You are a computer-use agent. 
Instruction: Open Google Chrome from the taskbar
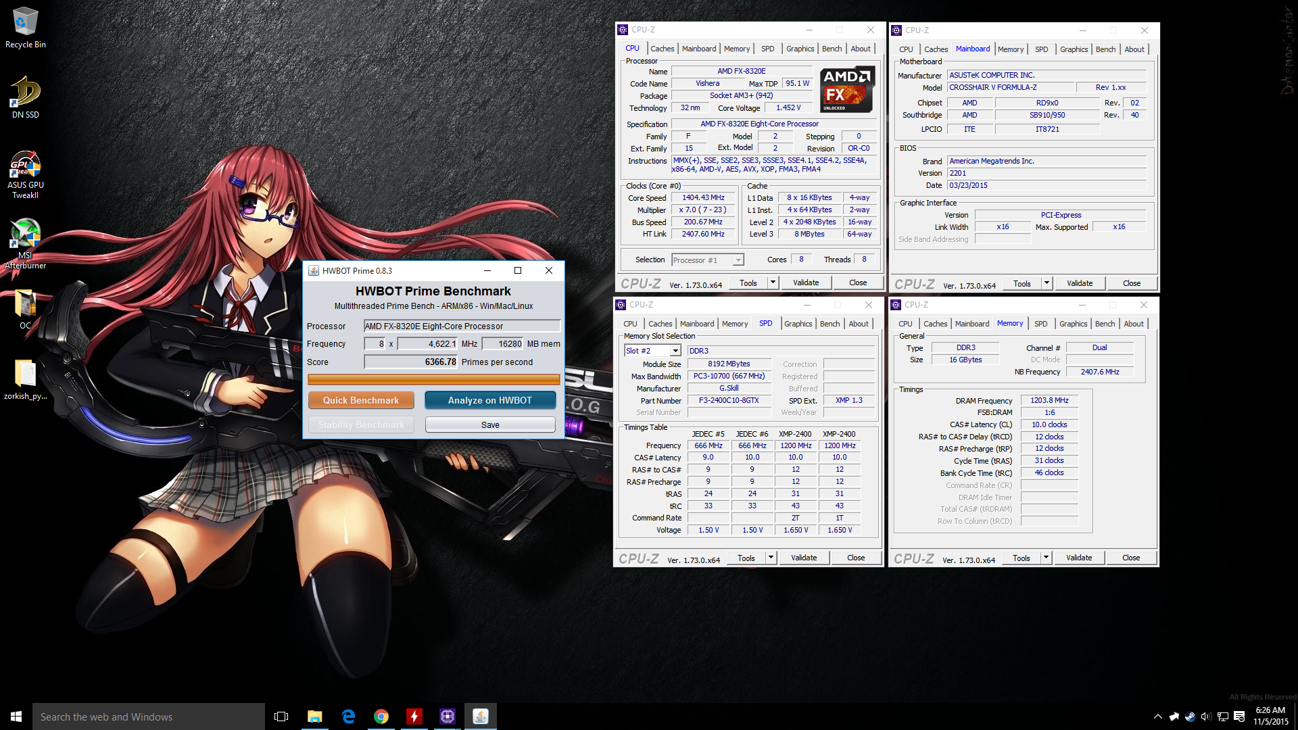(x=381, y=716)
